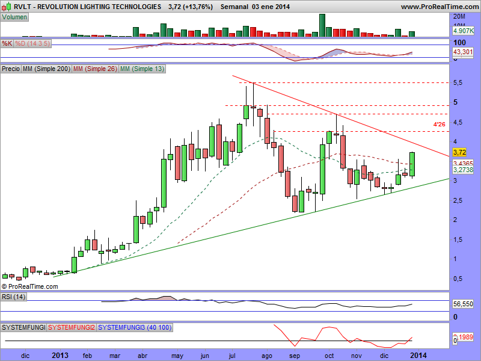Screen dimensions: 481x361
Task: Select the black SYSTEMFUNGI label
Action: click(x=23, y=327)
